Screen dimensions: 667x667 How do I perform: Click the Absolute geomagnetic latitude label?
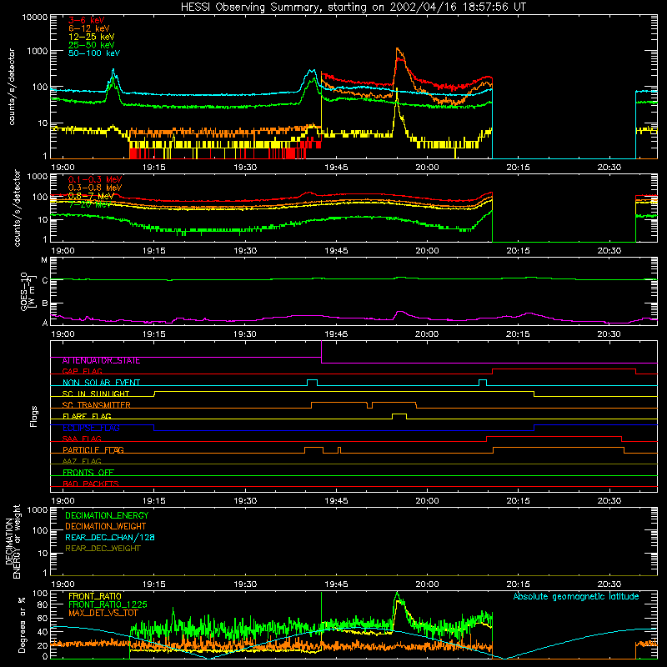(x=576, y=597)
